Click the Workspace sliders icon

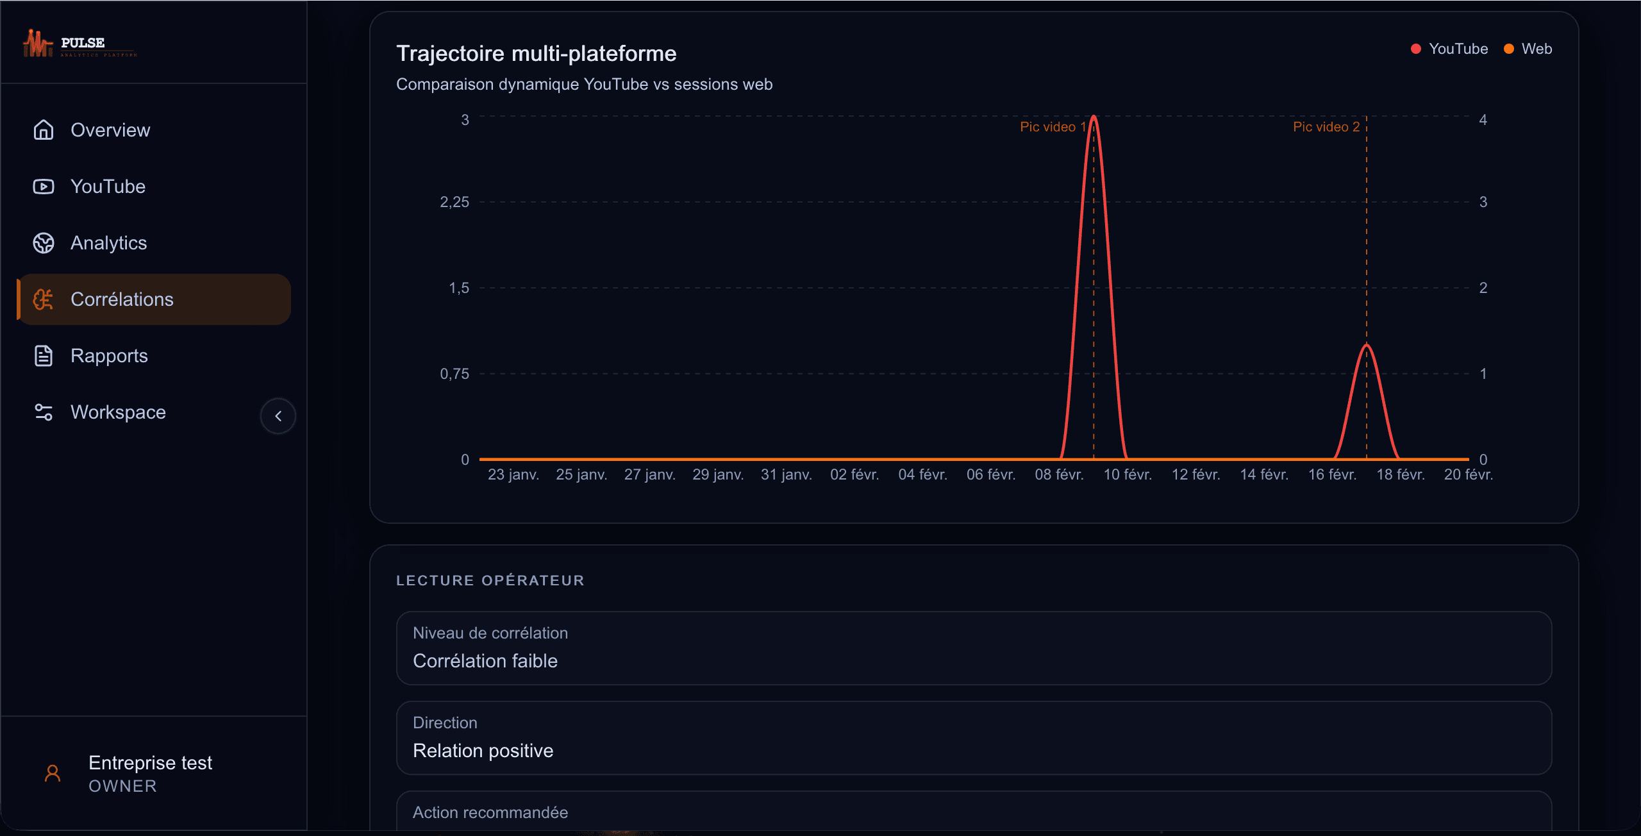pos(43,412)
